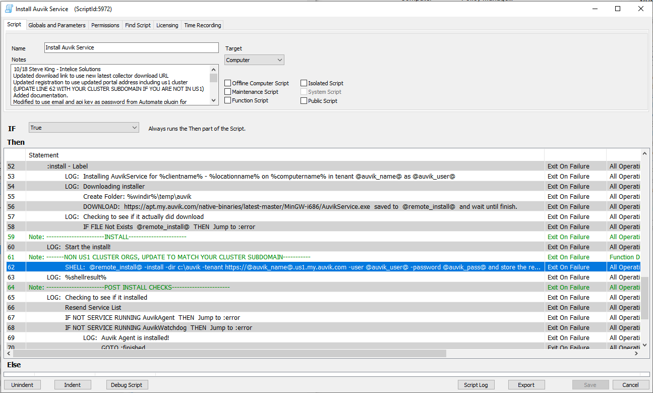Select line 59 INSTALL note
Screen dimensions: 653x393
(x=323, y=237)
